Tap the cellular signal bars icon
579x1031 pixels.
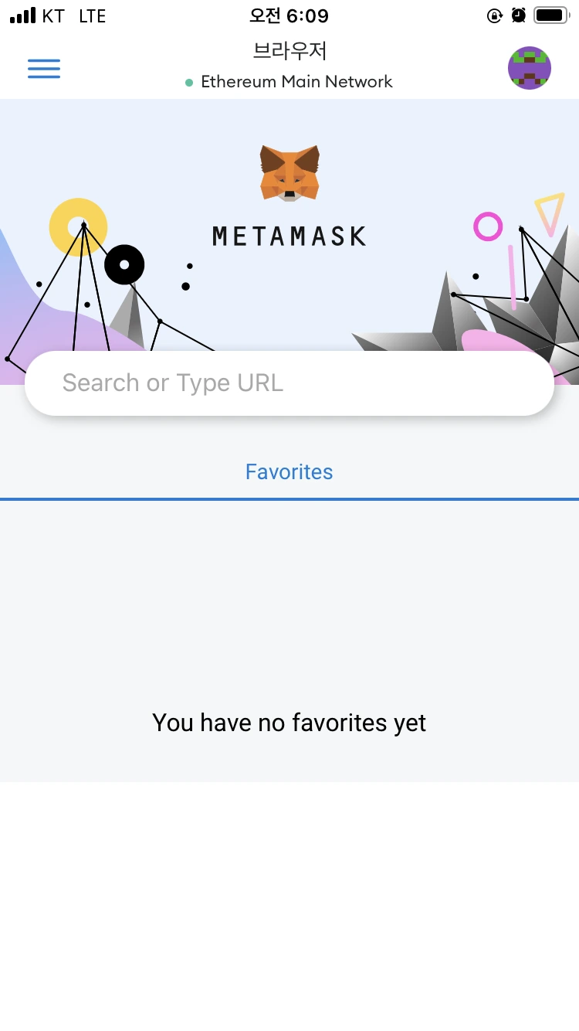coord(22,15)
